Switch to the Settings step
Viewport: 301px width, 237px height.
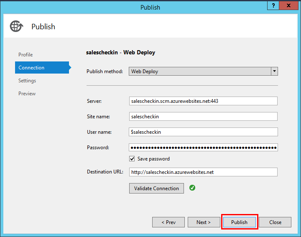(x=27, y=81)
